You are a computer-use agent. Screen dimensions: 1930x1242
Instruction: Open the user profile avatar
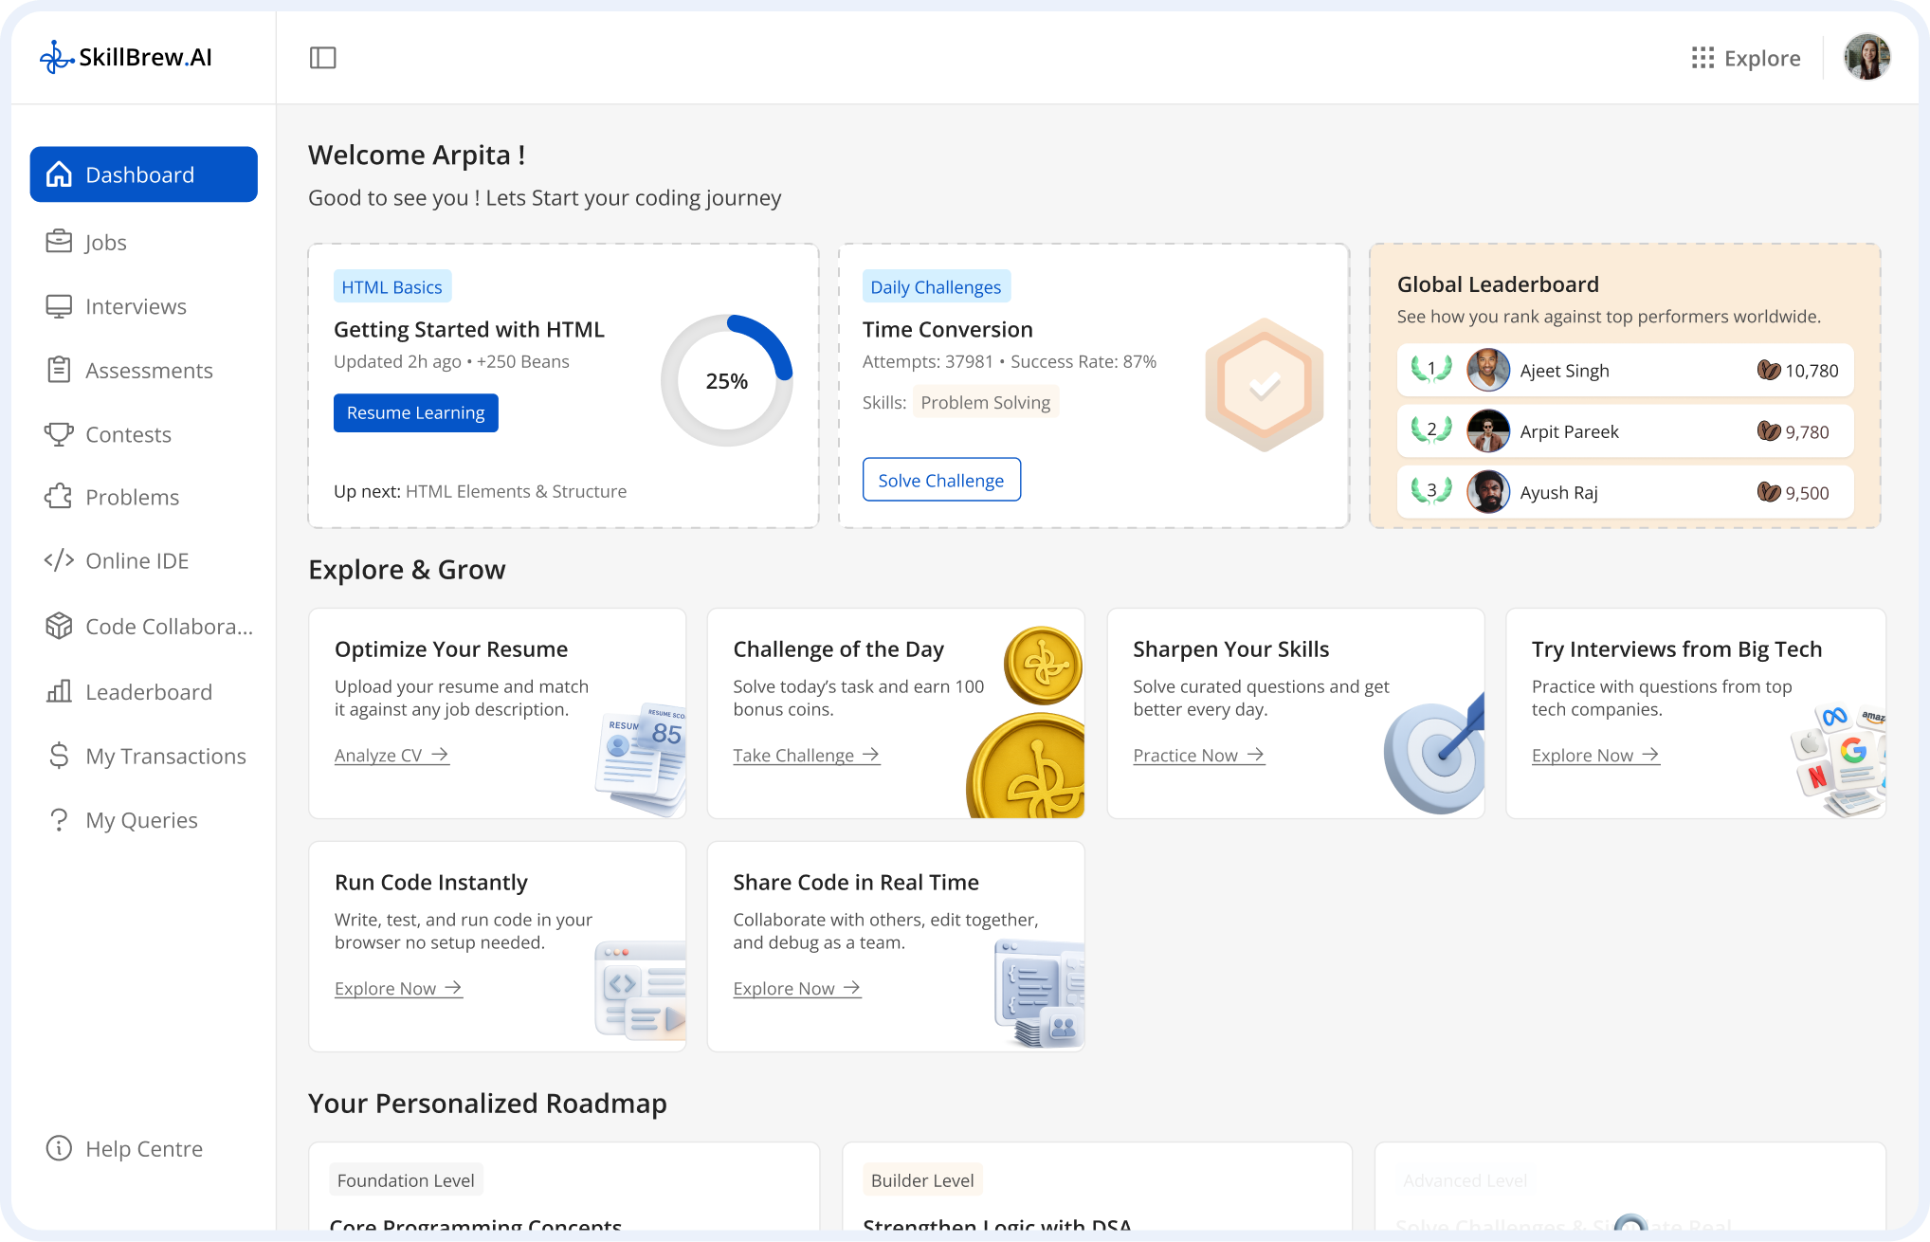(1866, 58)
